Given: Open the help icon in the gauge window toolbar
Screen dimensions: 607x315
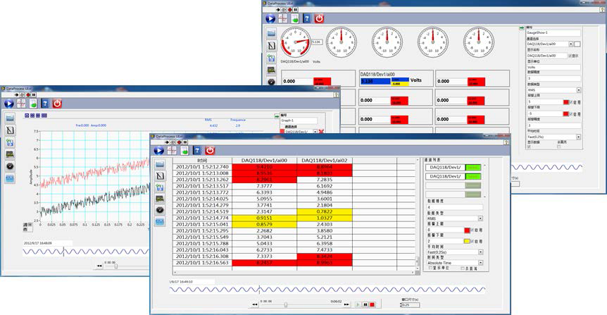Looking at the screenshot, I should point(306,18).
